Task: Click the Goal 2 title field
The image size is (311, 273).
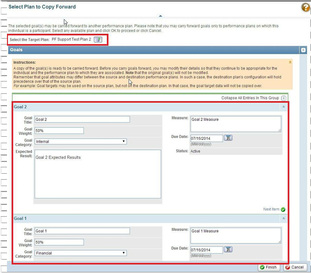Action: coord(82,120)
